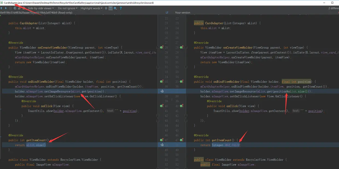Click mList.get(position) in left pane
The height and width of the screenshot is (169, 339).
(x=87, y=91)
